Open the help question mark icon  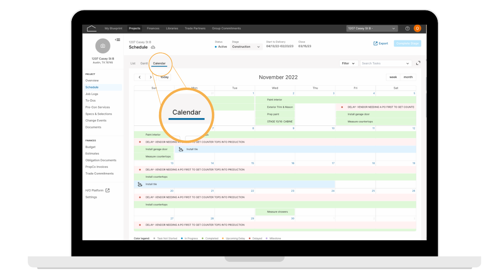408,29
